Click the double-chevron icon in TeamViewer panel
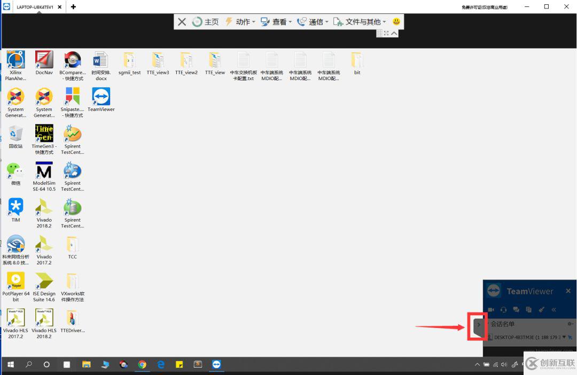 click(554, 309)
